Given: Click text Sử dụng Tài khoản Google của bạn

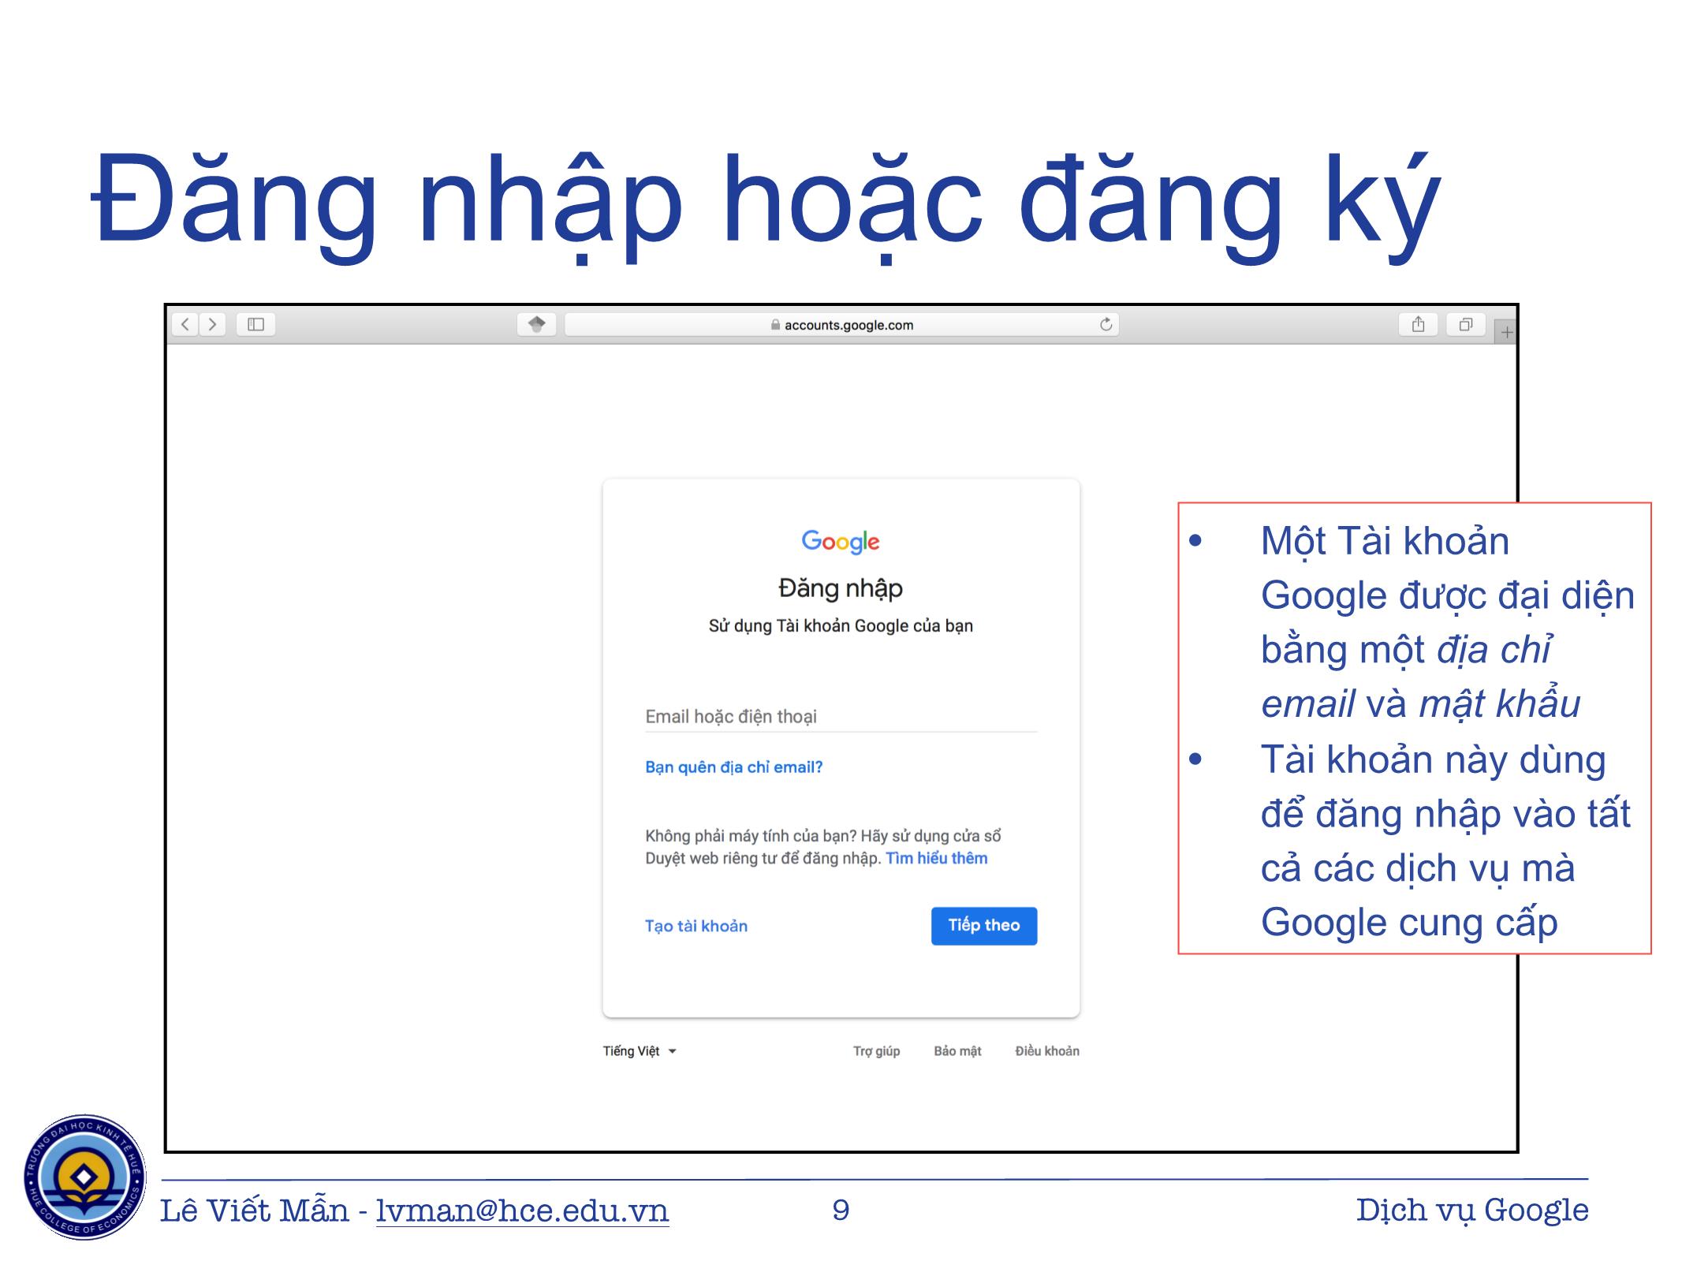Looking at the screenshot, I should (x=841, y=626).
